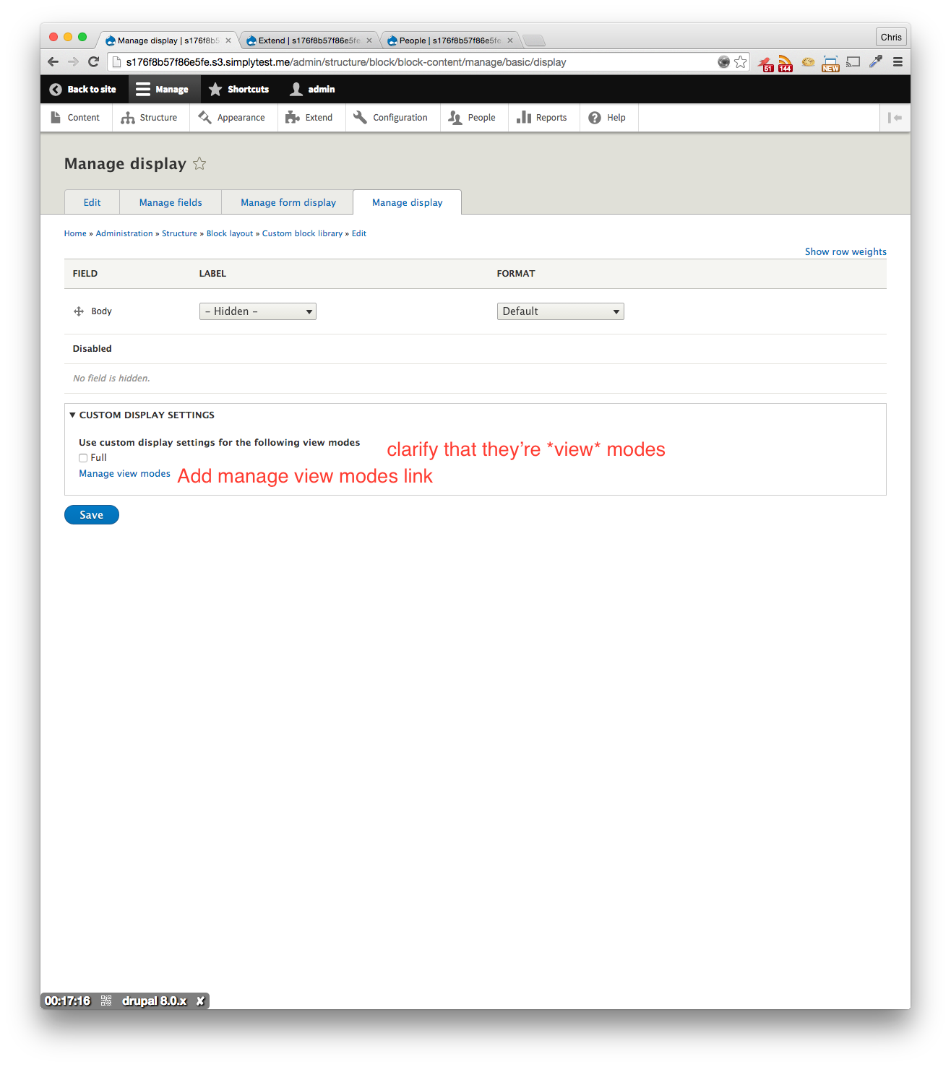Enable the Full view mode checkbox
The width and height of the screenshot is (951, 1067).
coord(83,457)
